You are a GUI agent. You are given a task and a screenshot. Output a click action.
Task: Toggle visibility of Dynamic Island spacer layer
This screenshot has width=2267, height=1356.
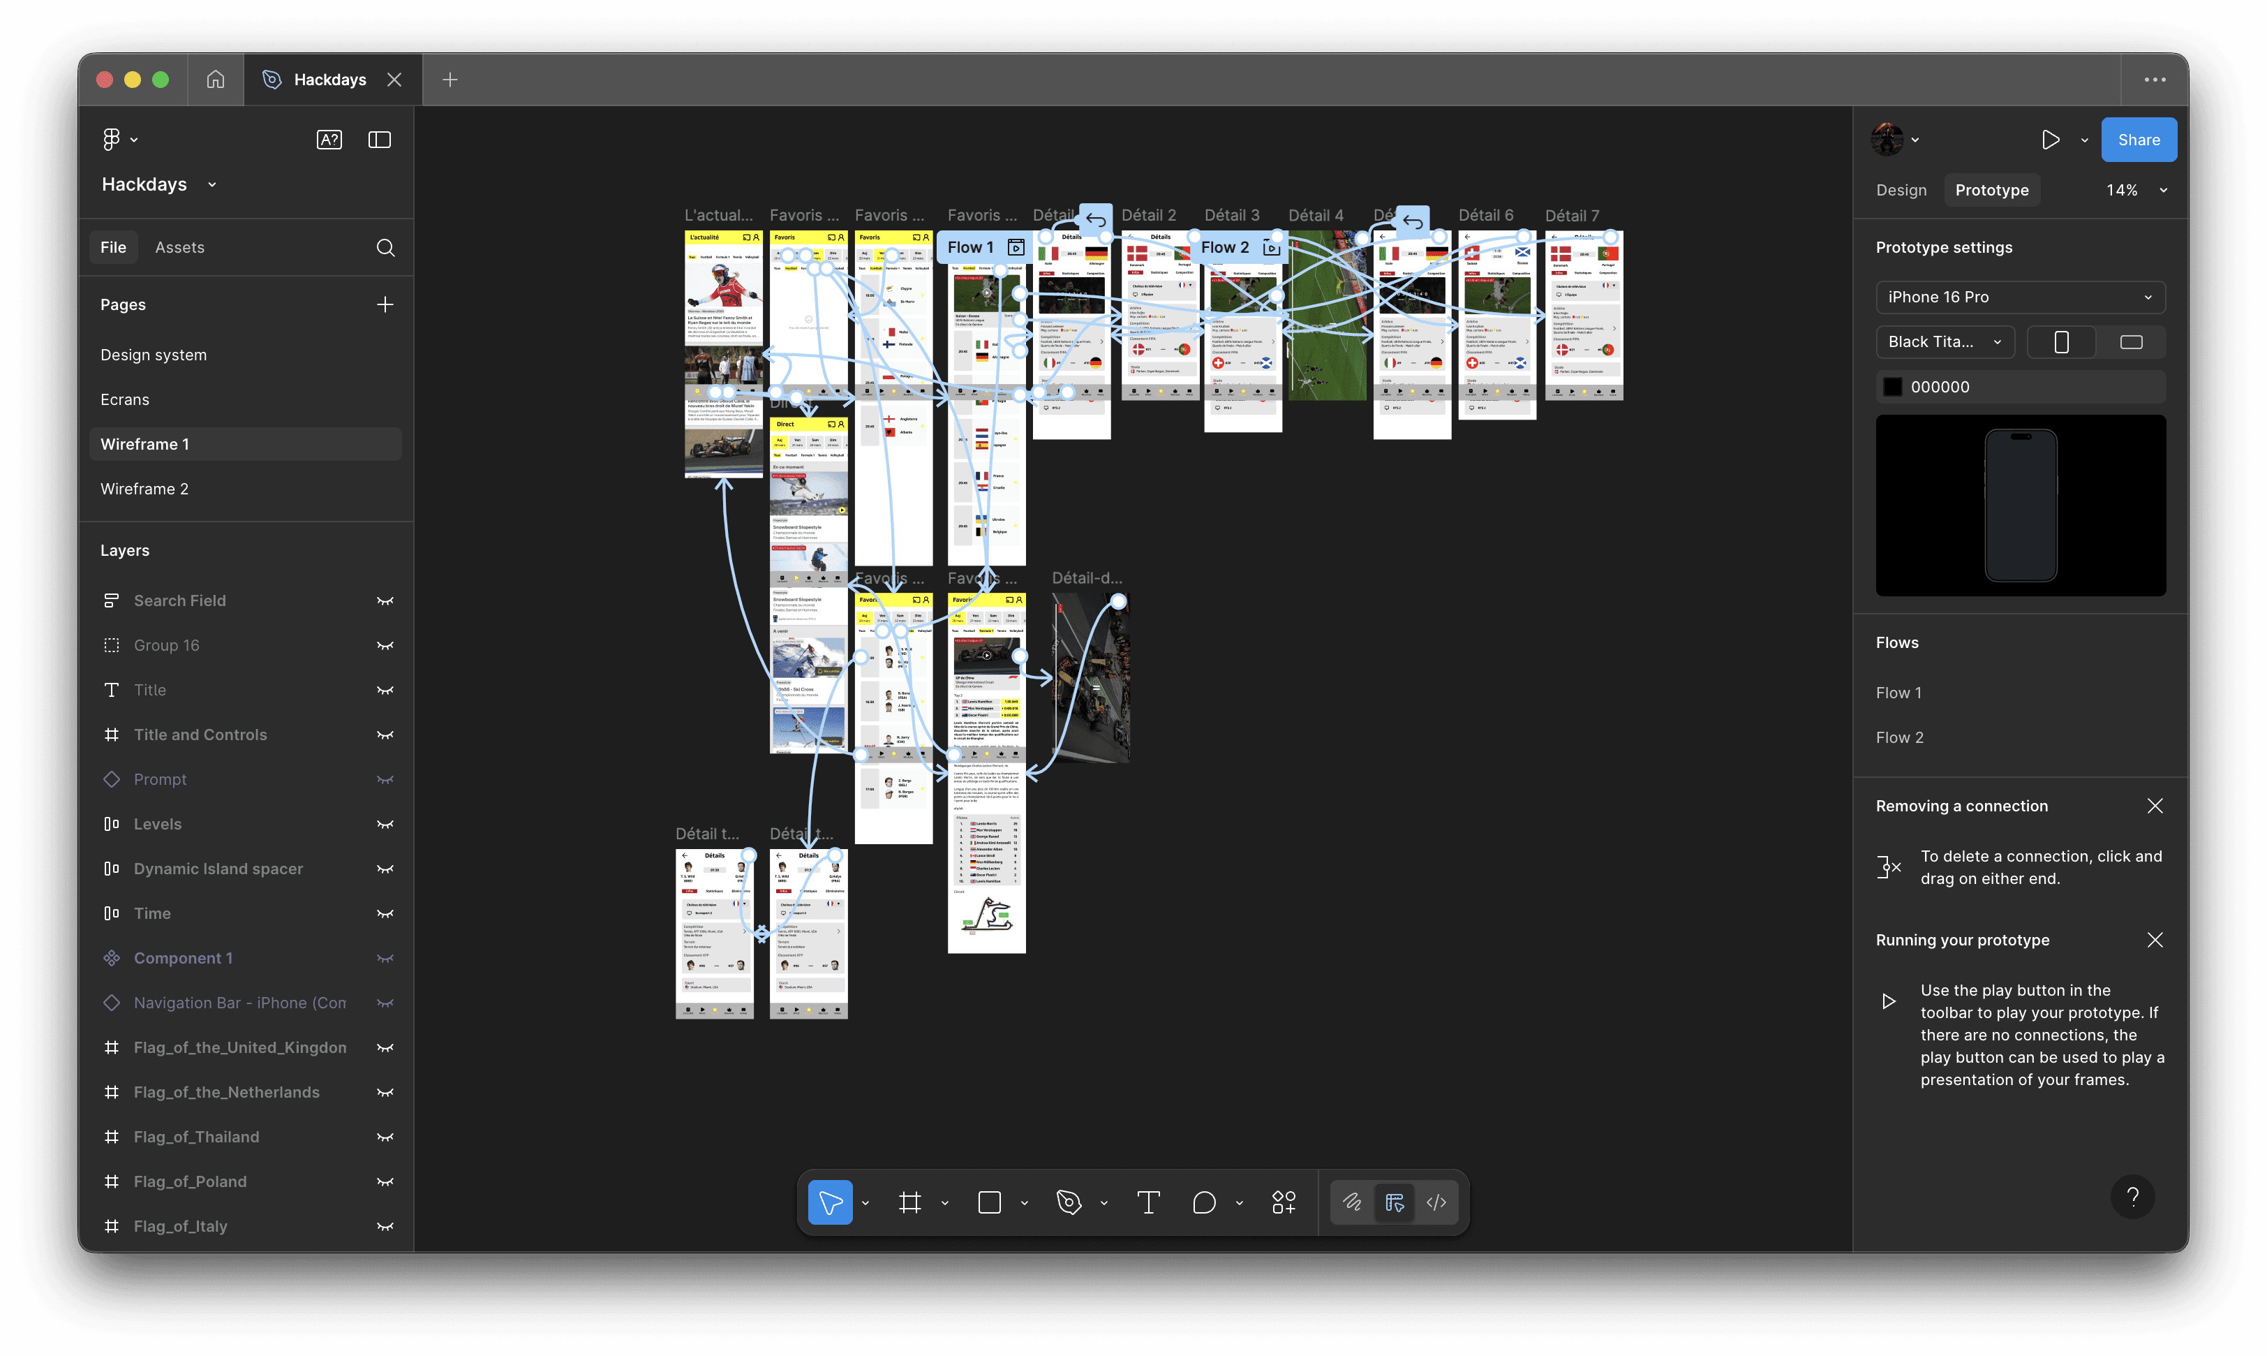tap(385, 869)
